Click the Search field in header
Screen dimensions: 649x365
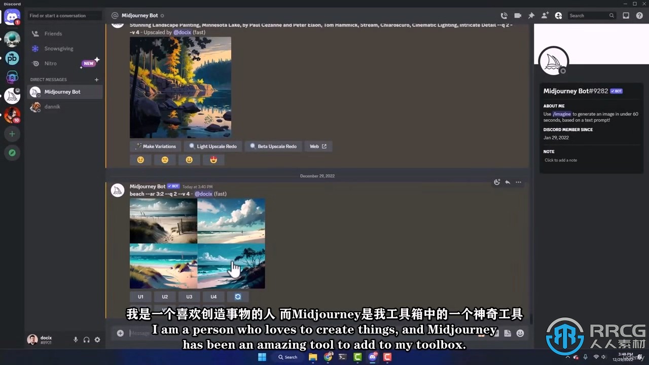tap(591, 16)
